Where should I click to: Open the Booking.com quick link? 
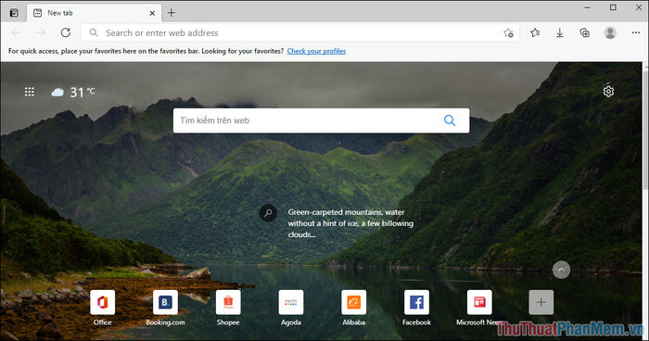165,308
